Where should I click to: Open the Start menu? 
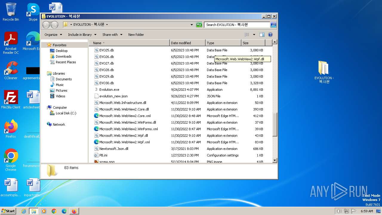(x=8, y=211)
